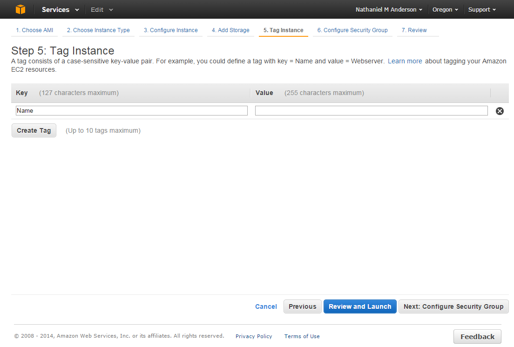The height and width of the screenshot is (347, 514).
Task: Go to 1. Choose AMI step
Action: [x=34, y=30]
